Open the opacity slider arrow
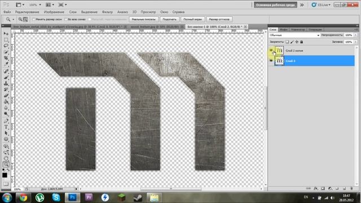Viewport: 361px width, 203px height. [x=356, y=35]
